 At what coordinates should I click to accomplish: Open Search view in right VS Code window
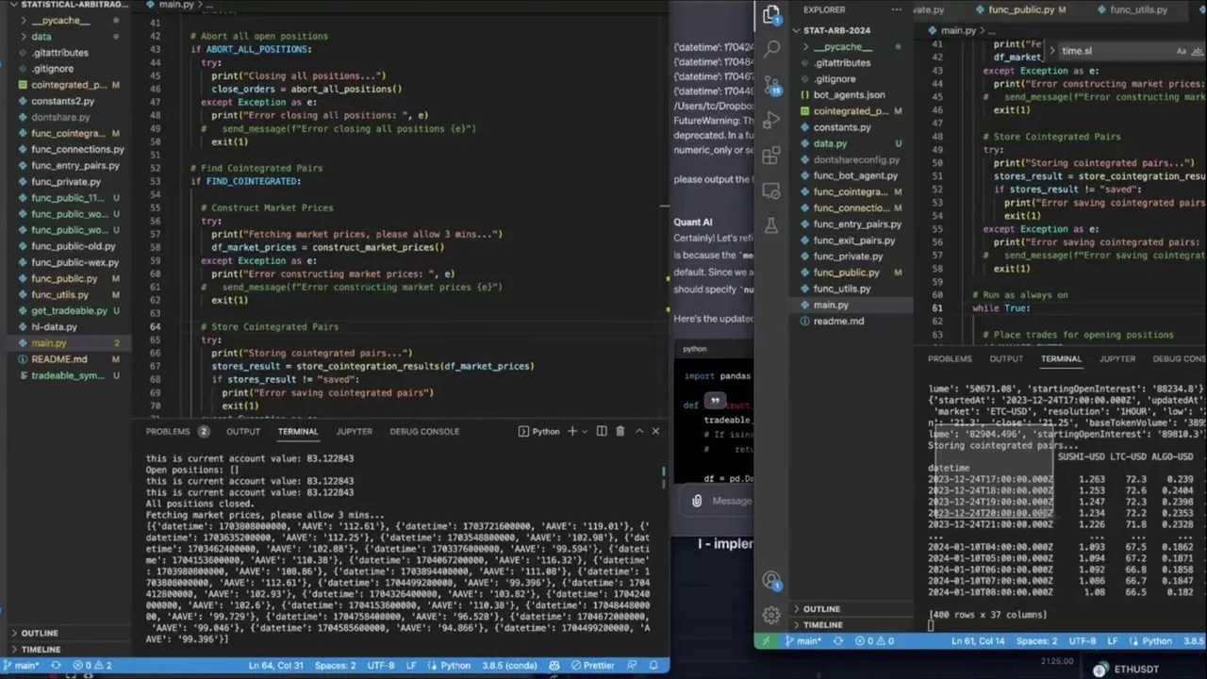[x=772, y=48]
